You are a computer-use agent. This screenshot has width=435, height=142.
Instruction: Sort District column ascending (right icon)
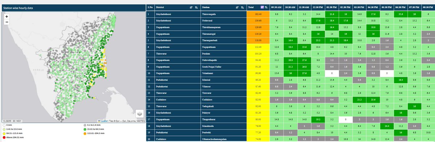coord(196,7)
